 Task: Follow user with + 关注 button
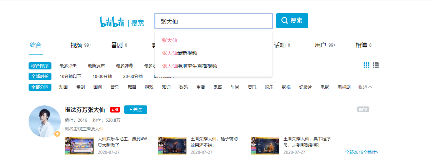coord(136,110)
